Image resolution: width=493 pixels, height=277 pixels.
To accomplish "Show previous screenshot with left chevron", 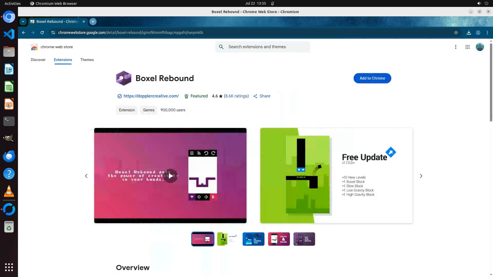I will [86, 176].
